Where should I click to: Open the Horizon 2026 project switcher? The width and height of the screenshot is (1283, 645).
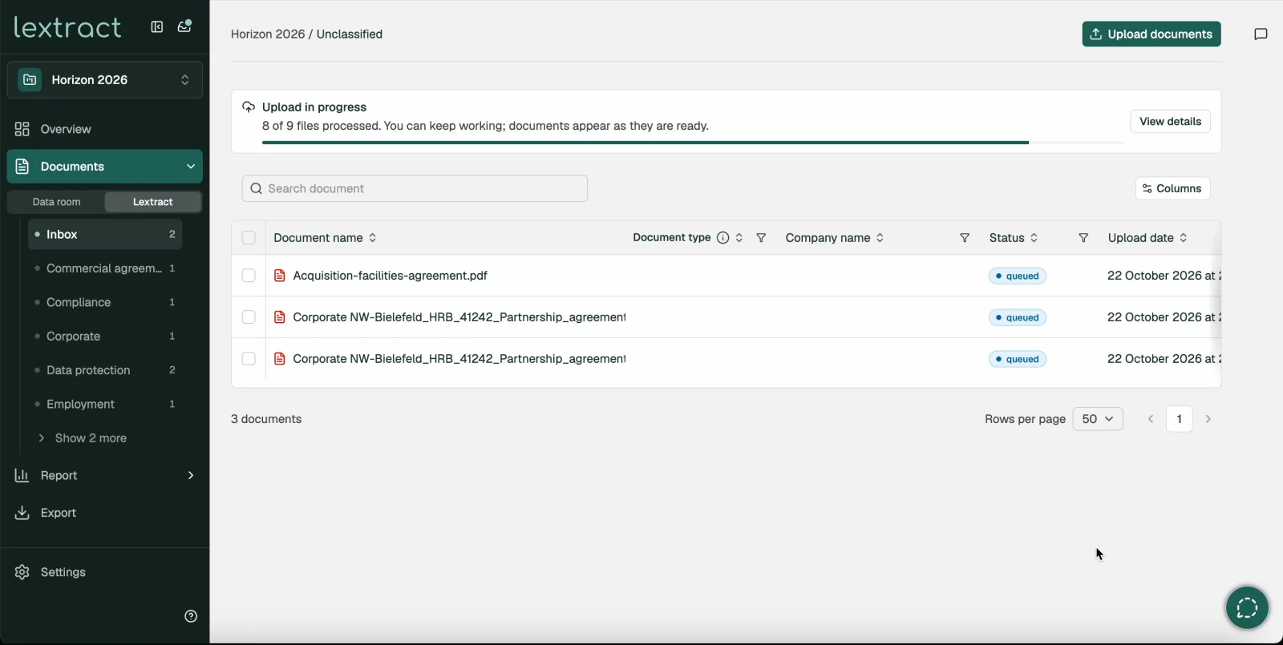click(x=105, y=80)
